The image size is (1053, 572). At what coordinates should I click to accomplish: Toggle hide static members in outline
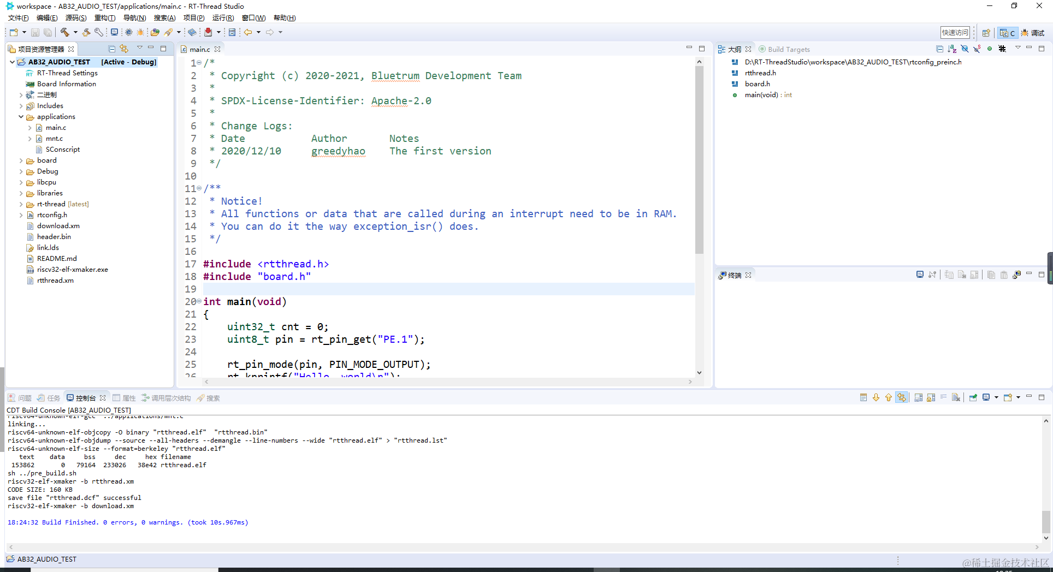(977, 49)
